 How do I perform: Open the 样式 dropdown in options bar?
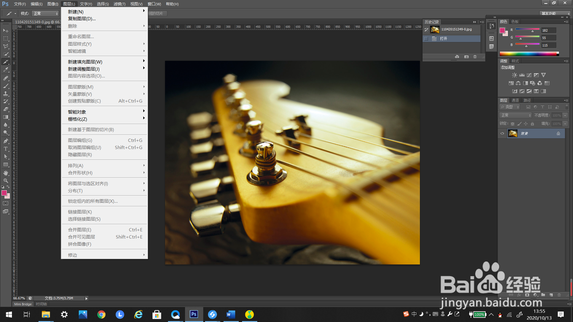coord(45,14)
